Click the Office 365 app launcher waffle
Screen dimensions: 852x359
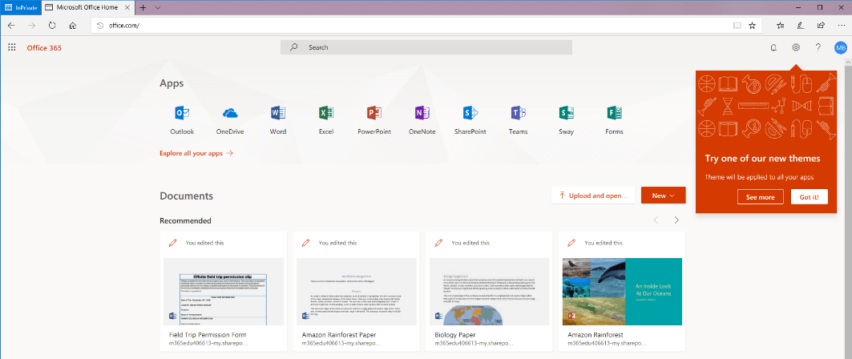12,47
